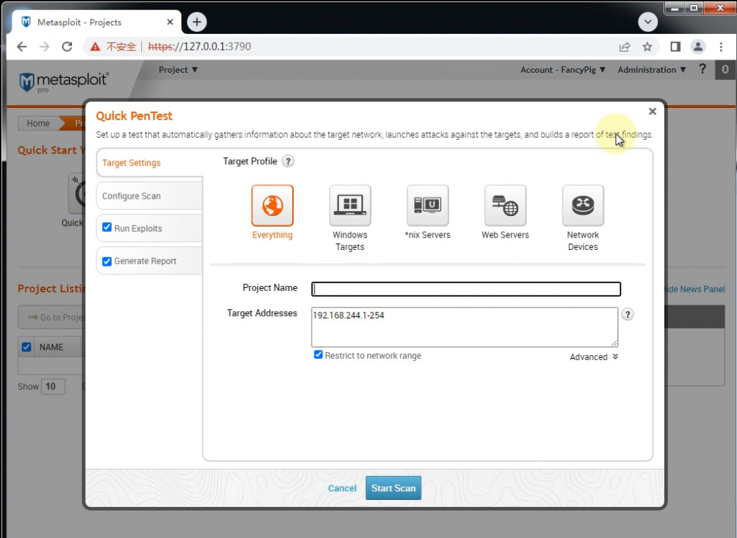This screenshot has width=737, height=538.
Task: Toggle the NAME column select-all checkbox
Action: click(27, 346)
